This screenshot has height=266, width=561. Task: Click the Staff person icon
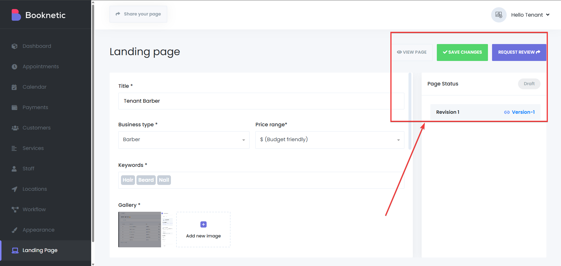click(x=14, y=169)
